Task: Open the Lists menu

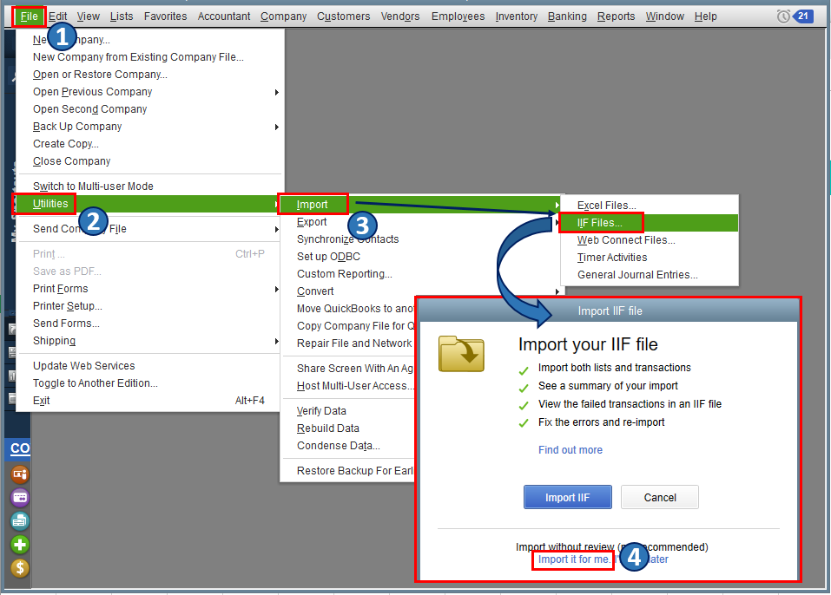Action: [122, 16]
